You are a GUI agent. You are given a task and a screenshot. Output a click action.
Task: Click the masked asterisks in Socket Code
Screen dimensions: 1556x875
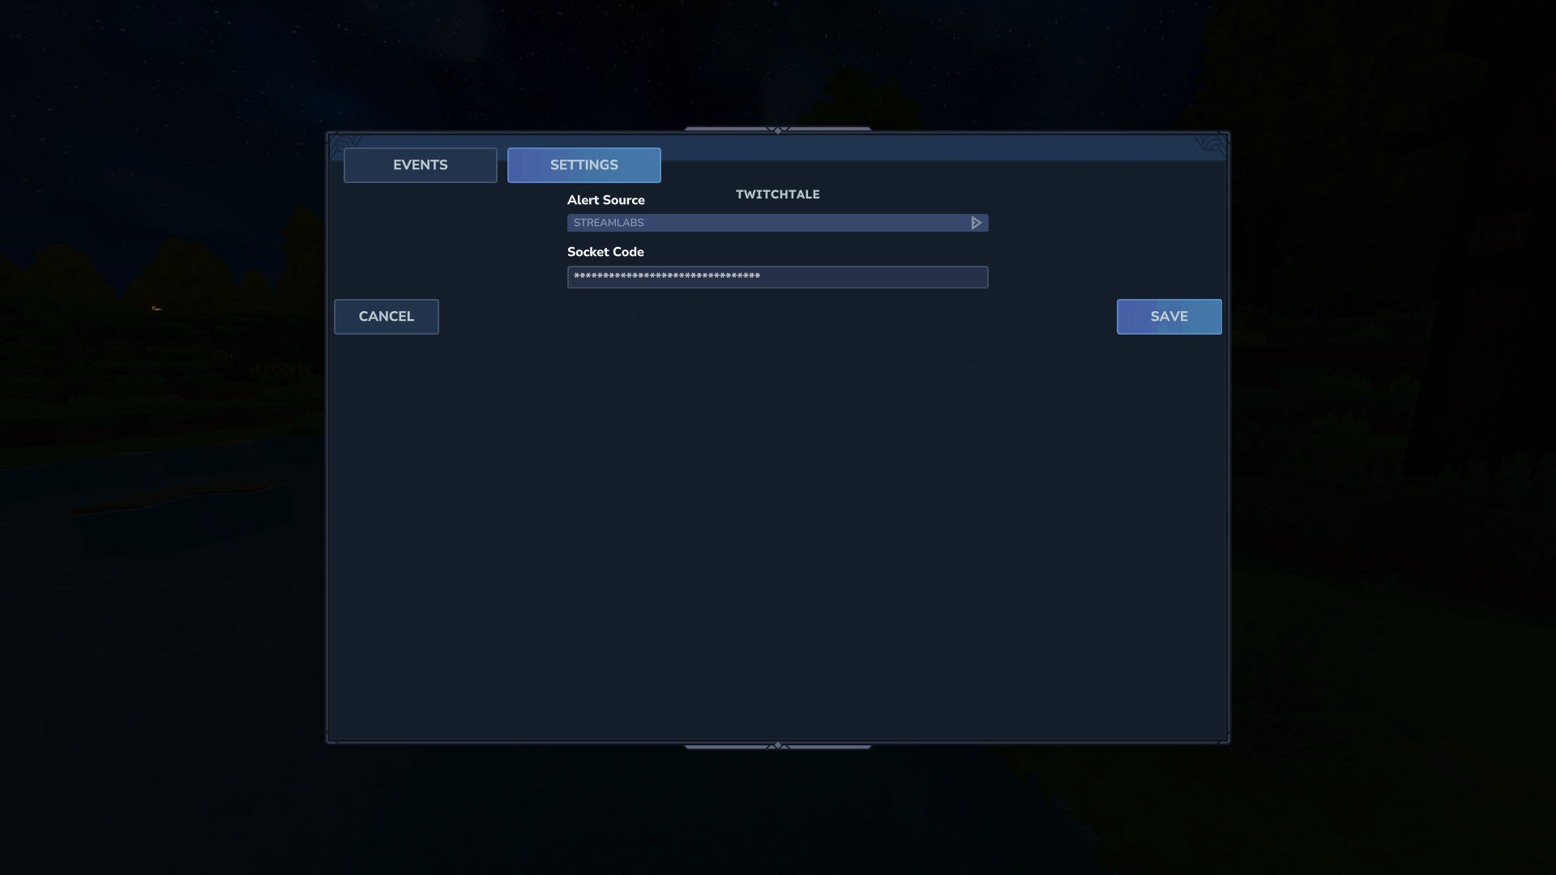666,277
